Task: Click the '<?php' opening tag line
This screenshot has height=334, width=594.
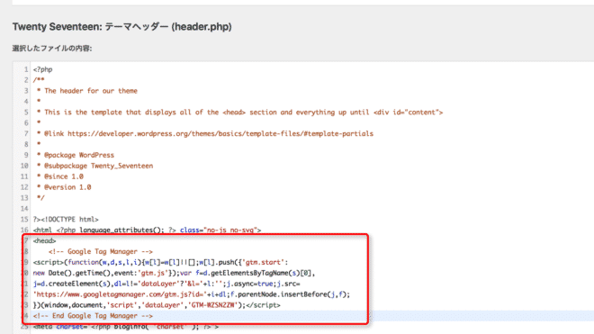Action: pos(43,69)
